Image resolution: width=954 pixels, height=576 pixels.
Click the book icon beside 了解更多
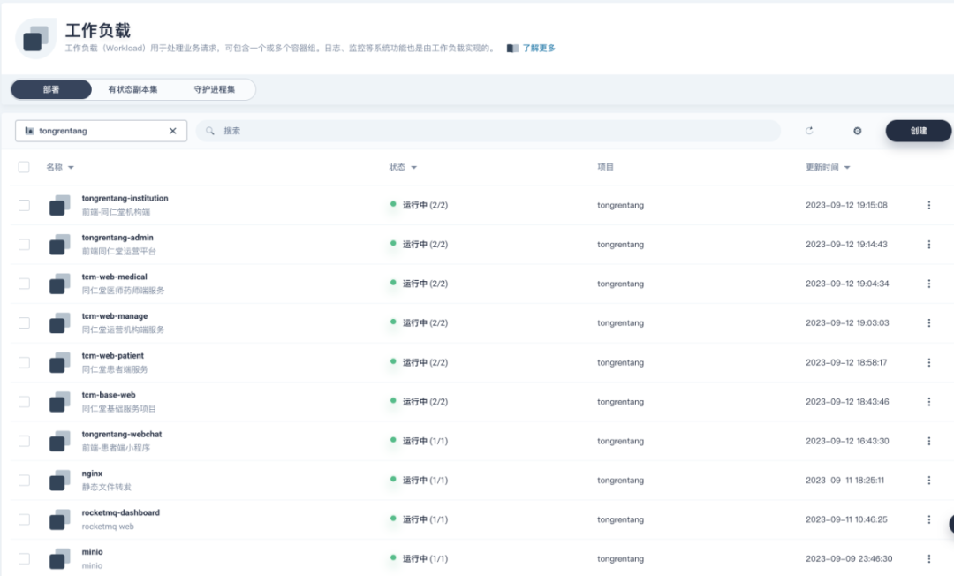point(512,48)
